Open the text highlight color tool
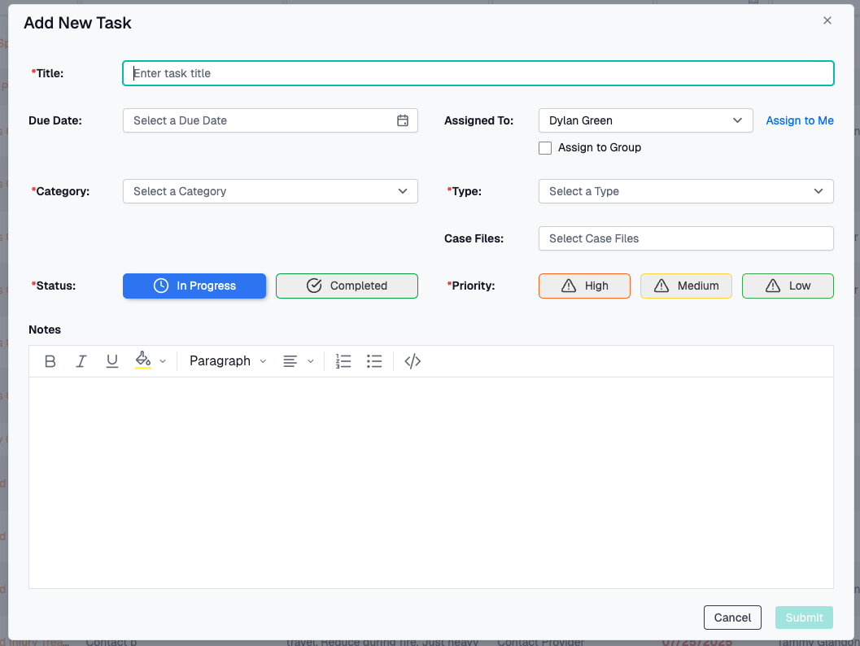 (x=143, y=360)
